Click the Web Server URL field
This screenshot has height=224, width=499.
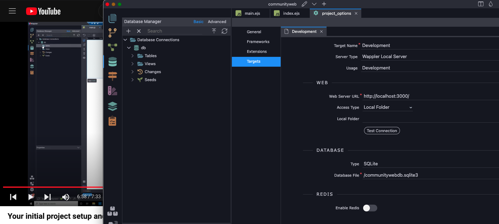tap(429, 96)
